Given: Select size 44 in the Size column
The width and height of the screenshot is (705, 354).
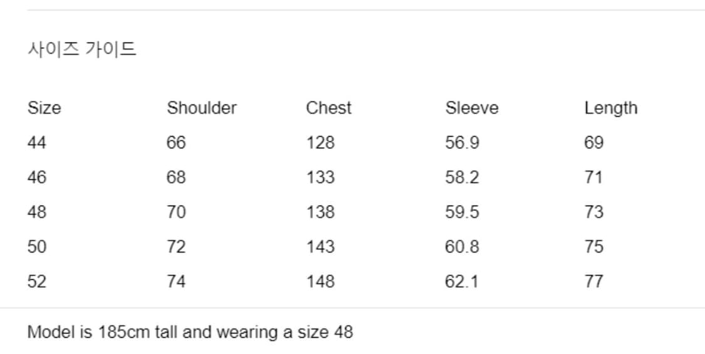Looking at the screenshot, I should click(37, 143).
